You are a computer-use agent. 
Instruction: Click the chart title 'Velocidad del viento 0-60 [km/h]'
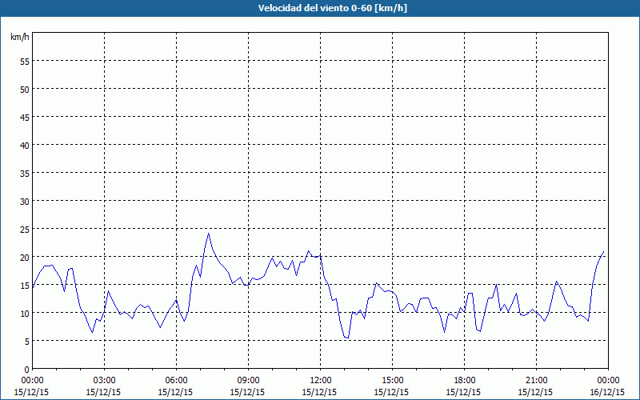point(320,9)
